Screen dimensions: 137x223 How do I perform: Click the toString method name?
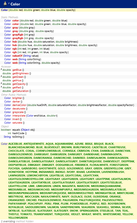[17, 137]
